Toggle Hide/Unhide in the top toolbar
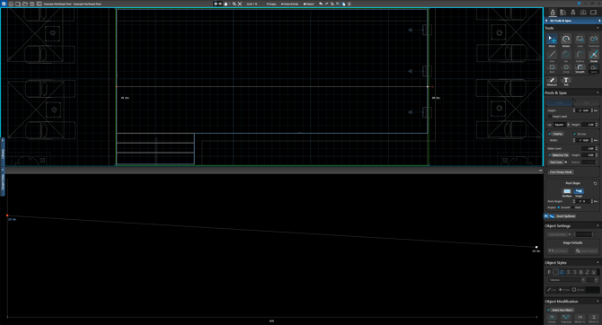Screen dimensions: 602x325 coord(290,4)
